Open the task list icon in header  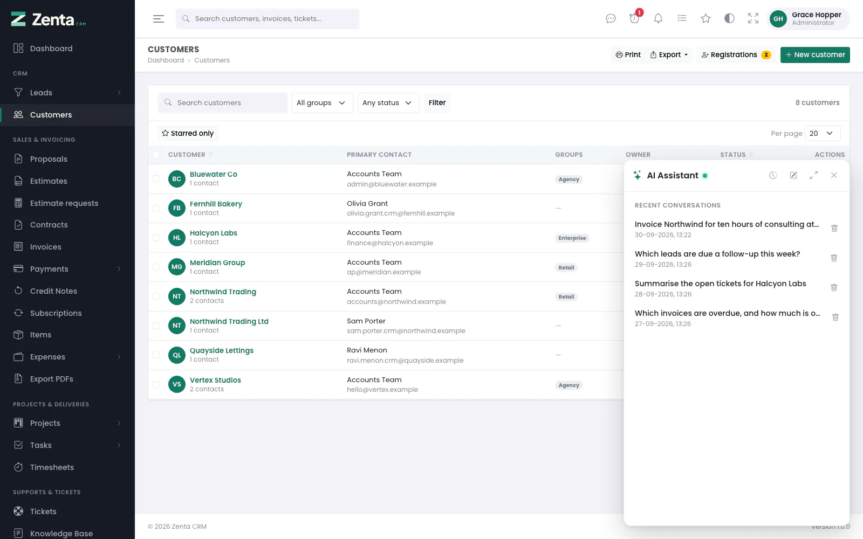pos(682,19)
